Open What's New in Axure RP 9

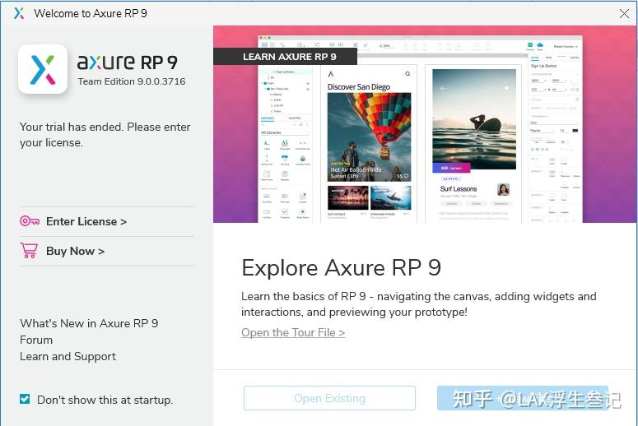(x=89, y=323)
